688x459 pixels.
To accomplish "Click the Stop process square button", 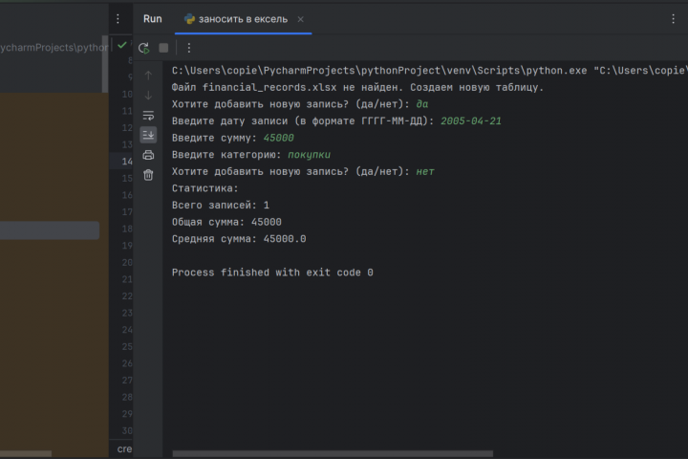I will (x=163, y=48).
